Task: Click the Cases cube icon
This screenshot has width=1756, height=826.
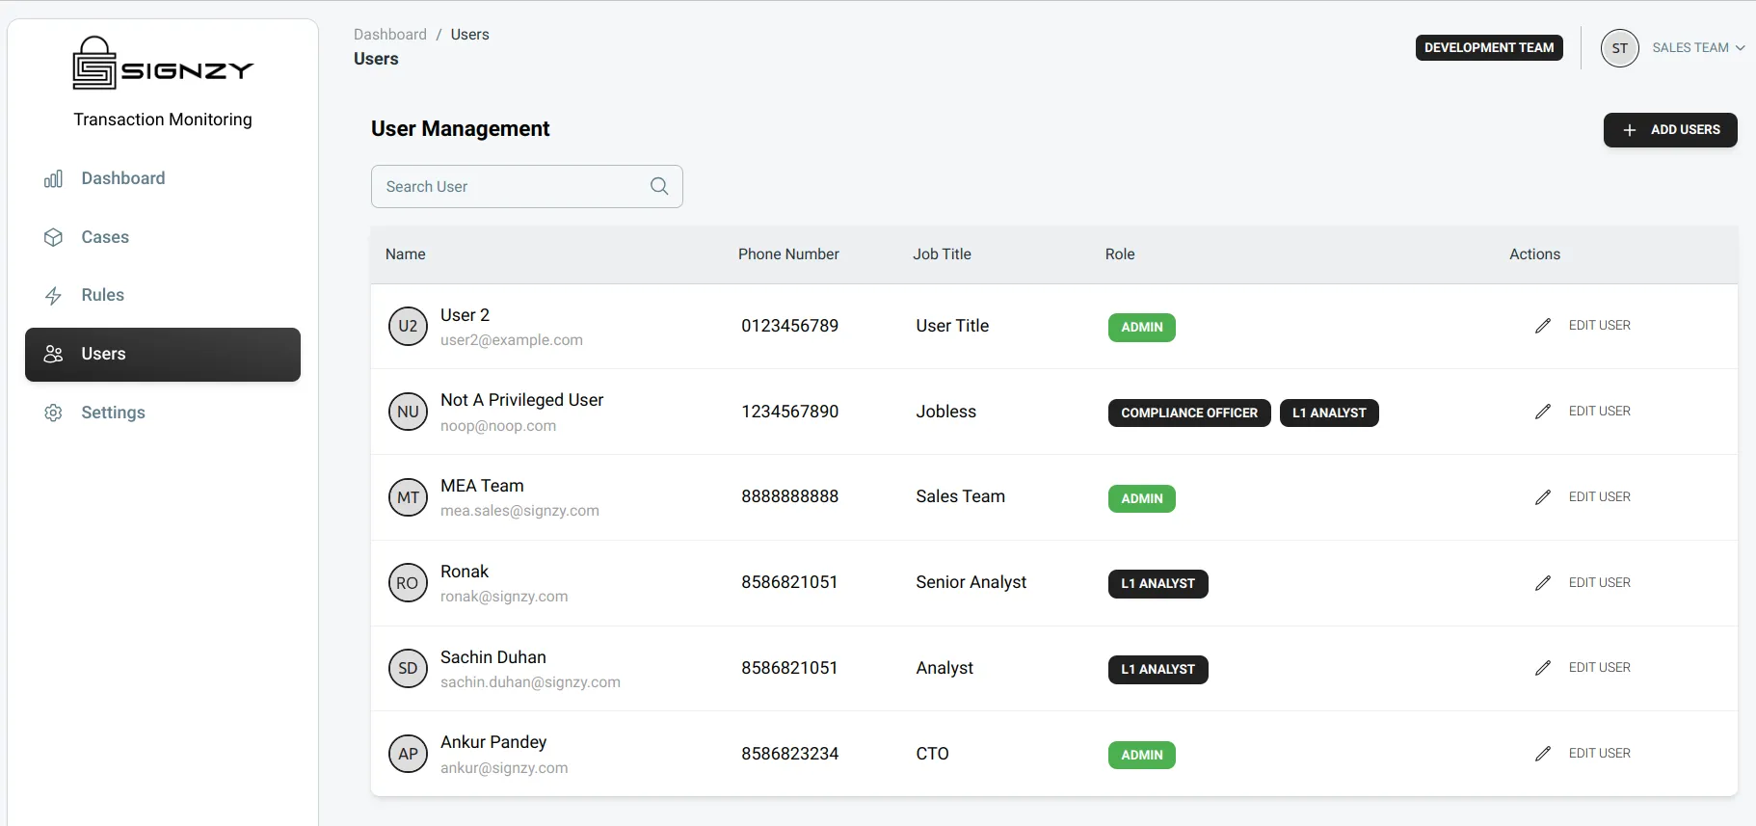Action: [x=53, y=237]
